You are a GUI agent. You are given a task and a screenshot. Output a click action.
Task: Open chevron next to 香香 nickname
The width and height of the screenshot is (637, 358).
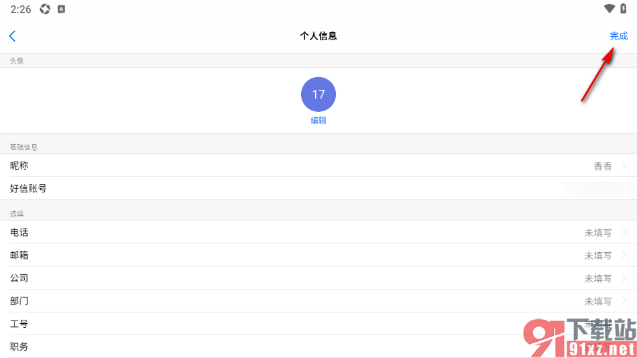(x=624, y=166)
